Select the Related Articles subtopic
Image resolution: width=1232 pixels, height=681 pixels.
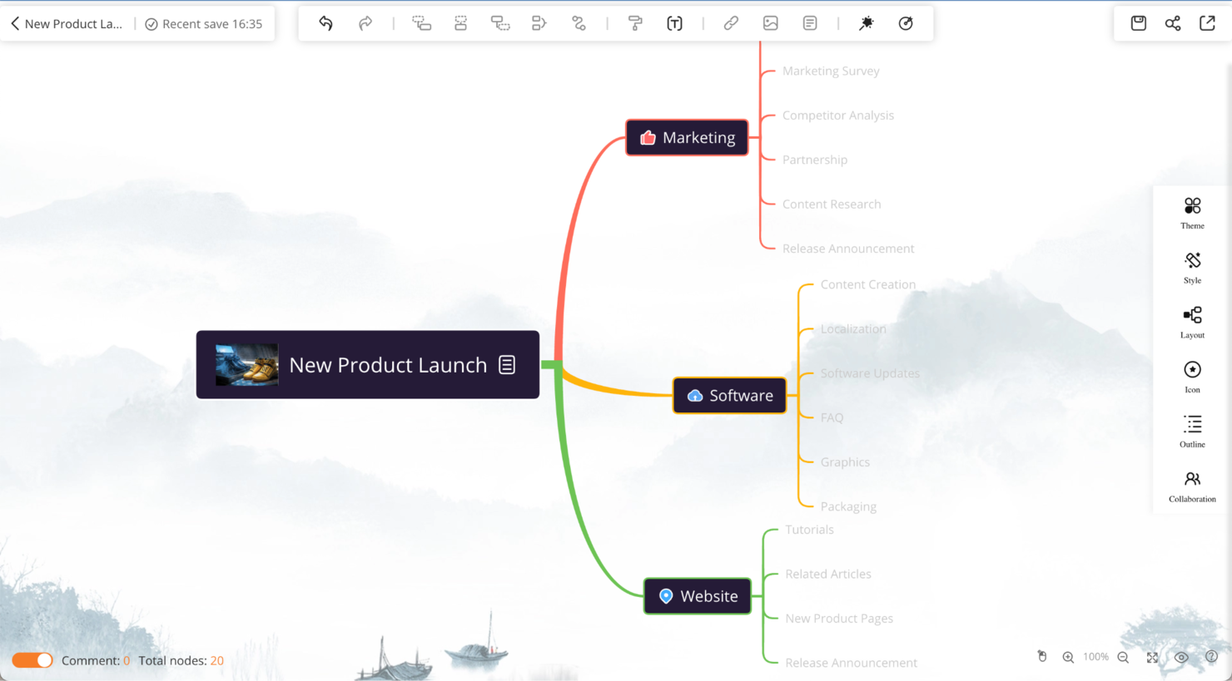(x=828, y=574)
